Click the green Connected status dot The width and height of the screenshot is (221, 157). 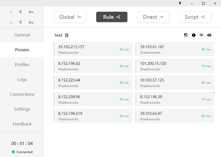(13, 152)
